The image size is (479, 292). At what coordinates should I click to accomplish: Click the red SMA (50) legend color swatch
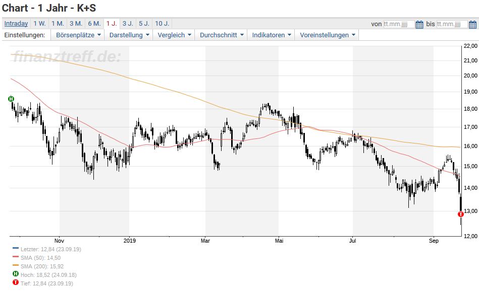[x=16, y=257]
